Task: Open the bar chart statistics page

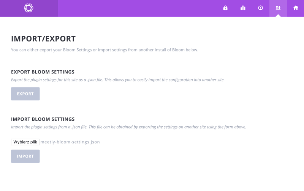Action: (243, 8)
